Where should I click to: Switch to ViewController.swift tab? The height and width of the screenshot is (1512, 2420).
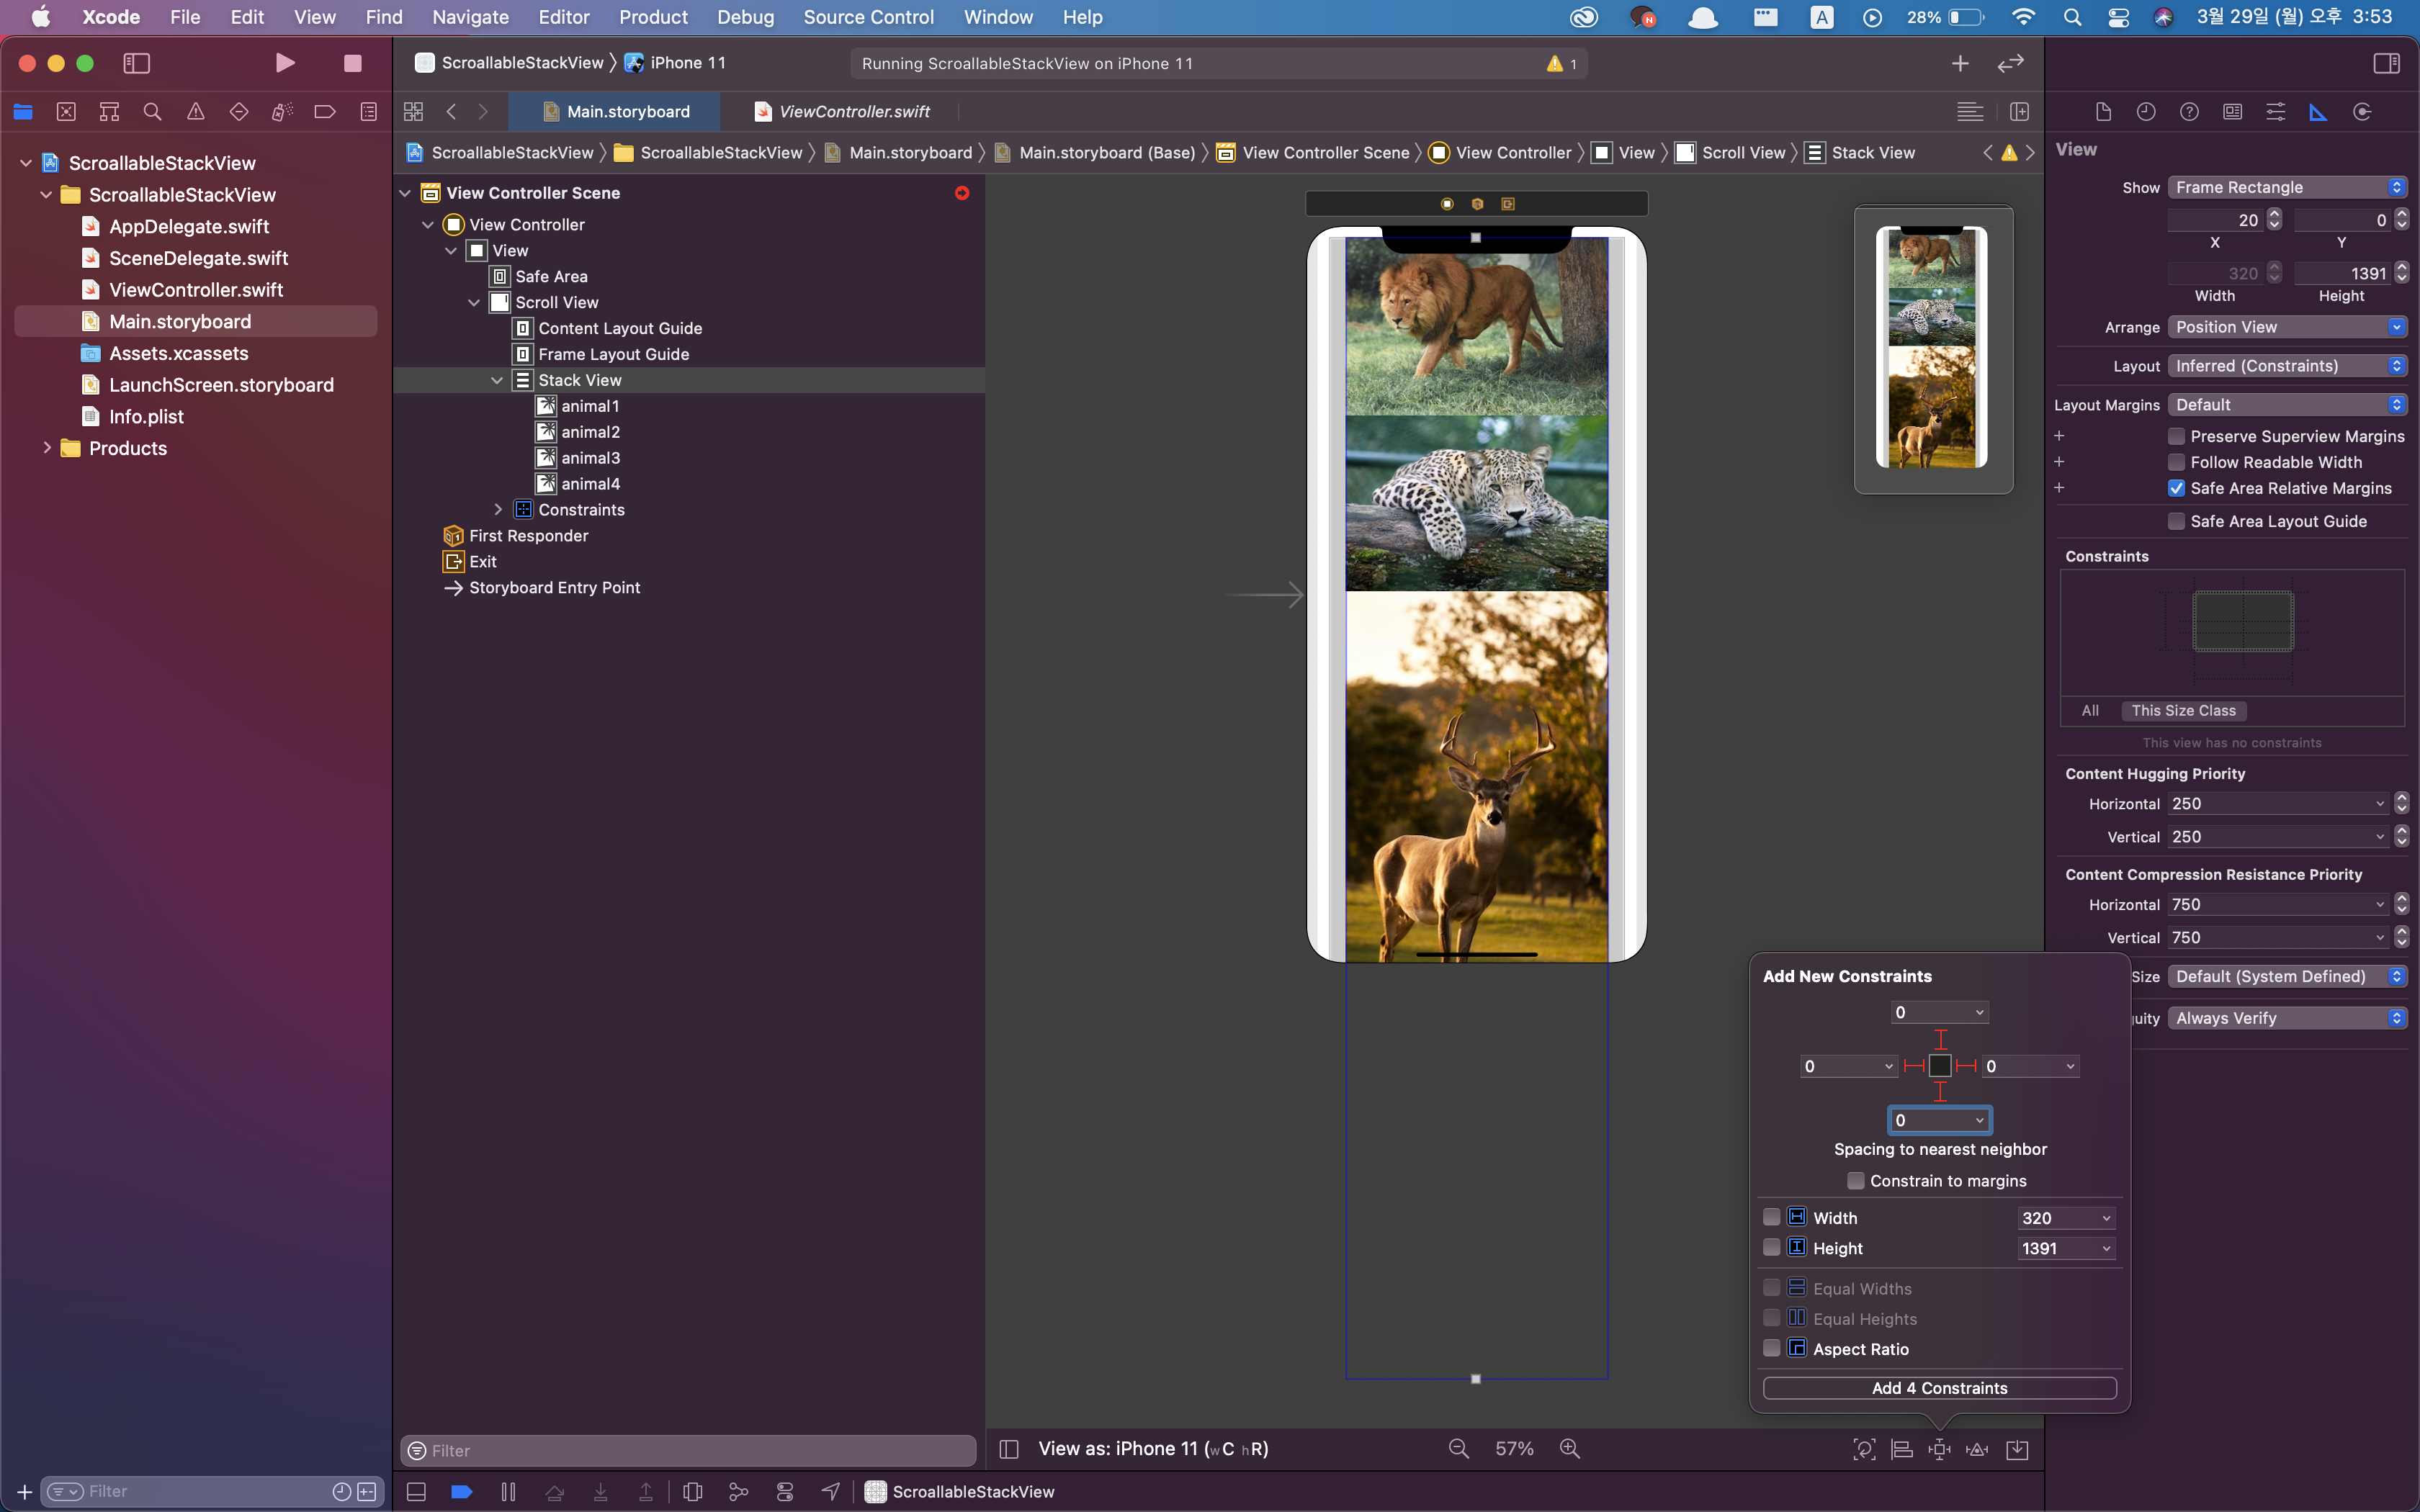[853, 111]
